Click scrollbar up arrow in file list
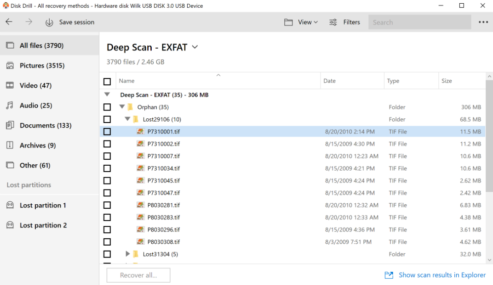This screenshot has height=285, width=493. [x=489, y=76]
